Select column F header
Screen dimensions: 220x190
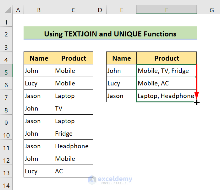[x=167, y=10]
